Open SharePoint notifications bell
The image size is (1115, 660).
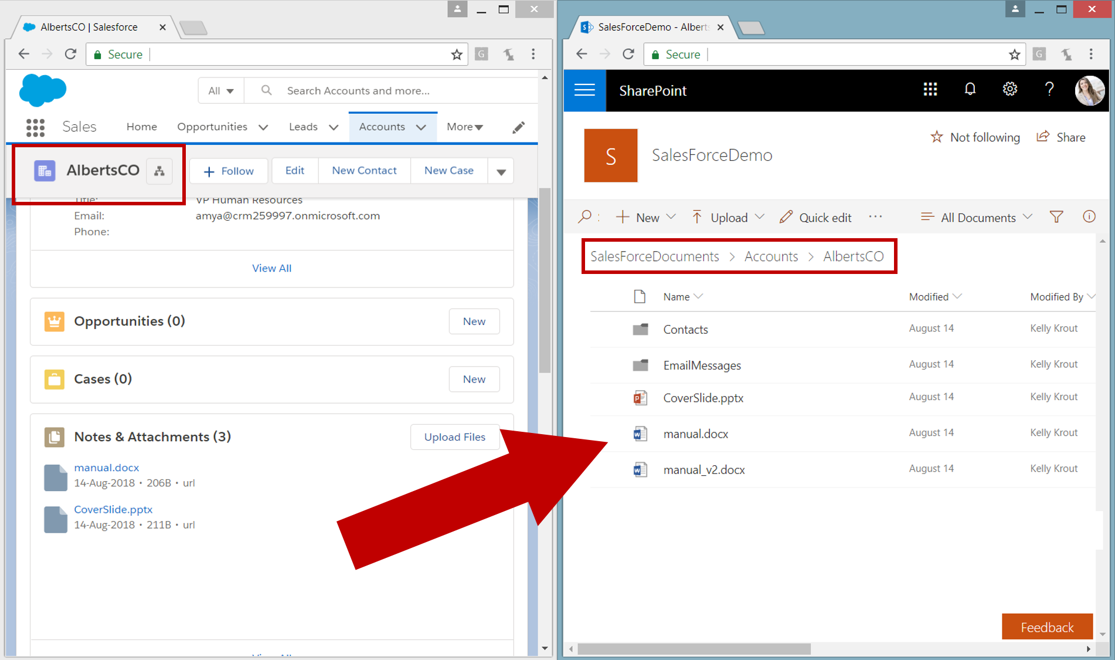970,89
